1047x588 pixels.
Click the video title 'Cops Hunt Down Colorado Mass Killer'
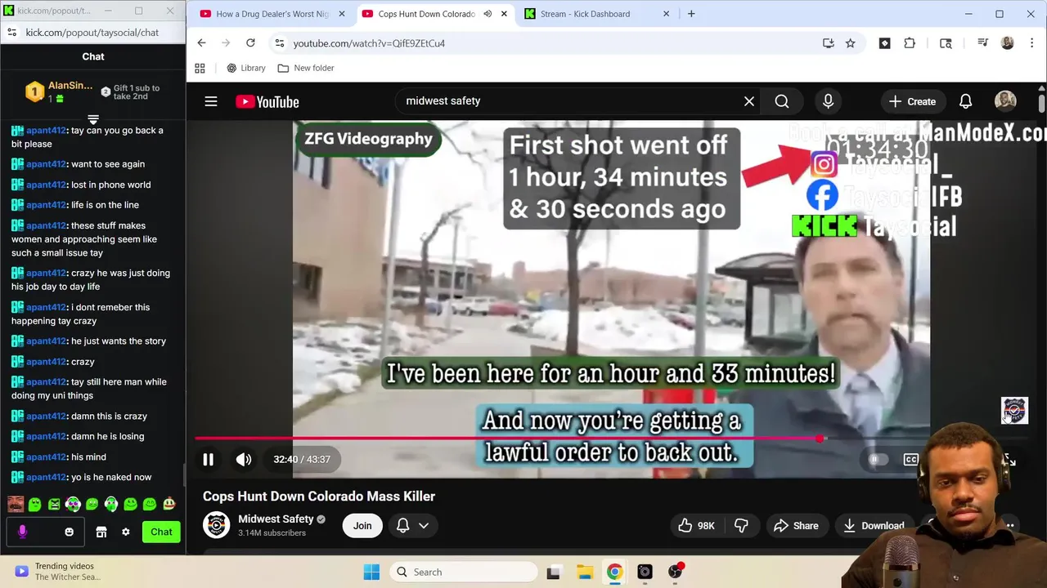point(319,497)
